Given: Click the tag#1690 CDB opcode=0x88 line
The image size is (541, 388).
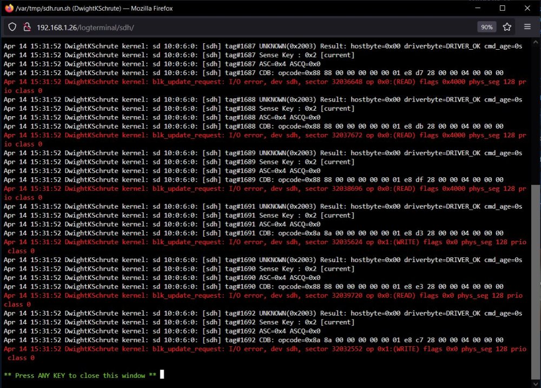Looking at the screenshot, I should pyautogui.click(x=254, y=287).
